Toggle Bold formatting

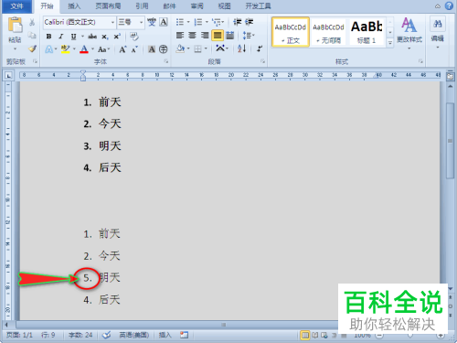click(48, 37)
